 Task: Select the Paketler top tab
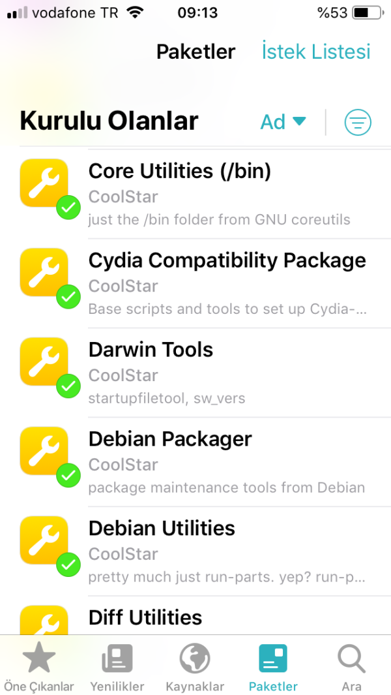[195, 52]
